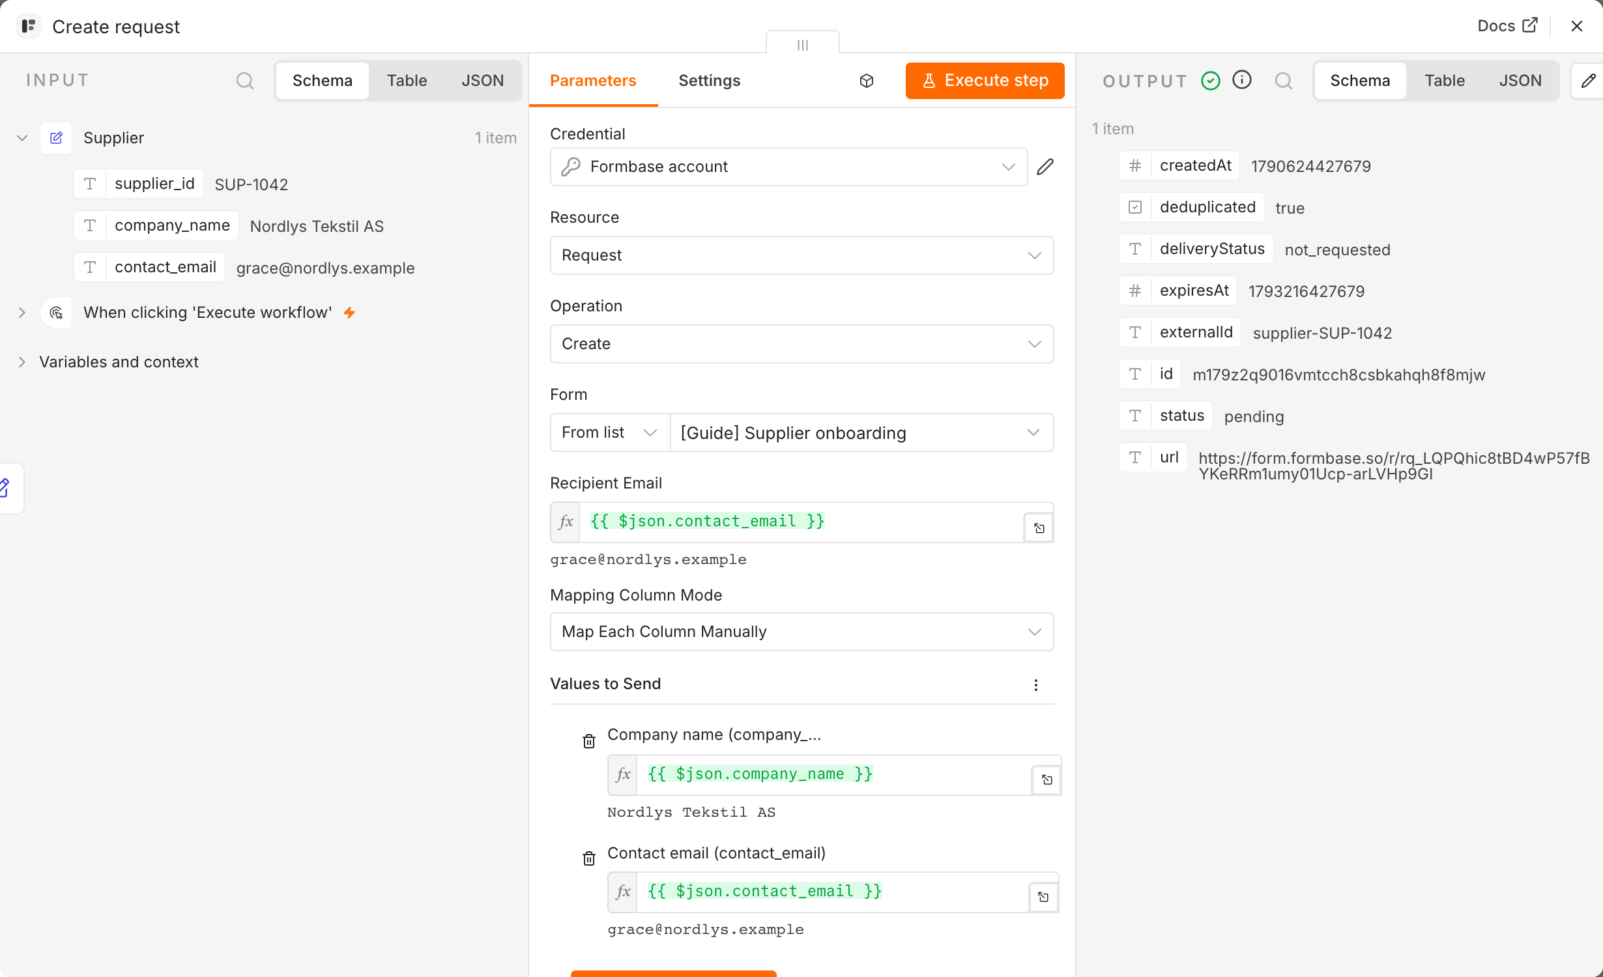This screenshot has height=977, width=1603.
Task: Click the Recipient Email expression field
Action: pos(801,522)
